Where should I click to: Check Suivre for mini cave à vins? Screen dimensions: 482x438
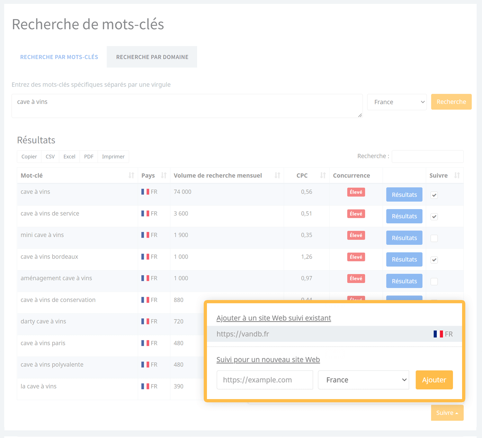pos(434,238)
